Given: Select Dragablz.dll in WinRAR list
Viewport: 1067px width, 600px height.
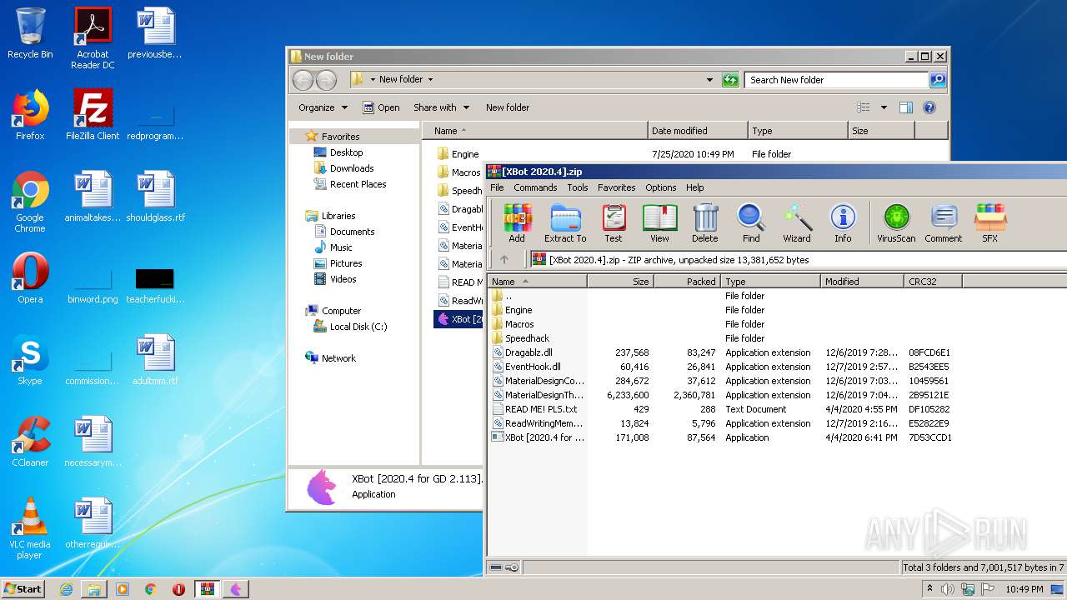Looking at the screenshot, I should point(528,352).
